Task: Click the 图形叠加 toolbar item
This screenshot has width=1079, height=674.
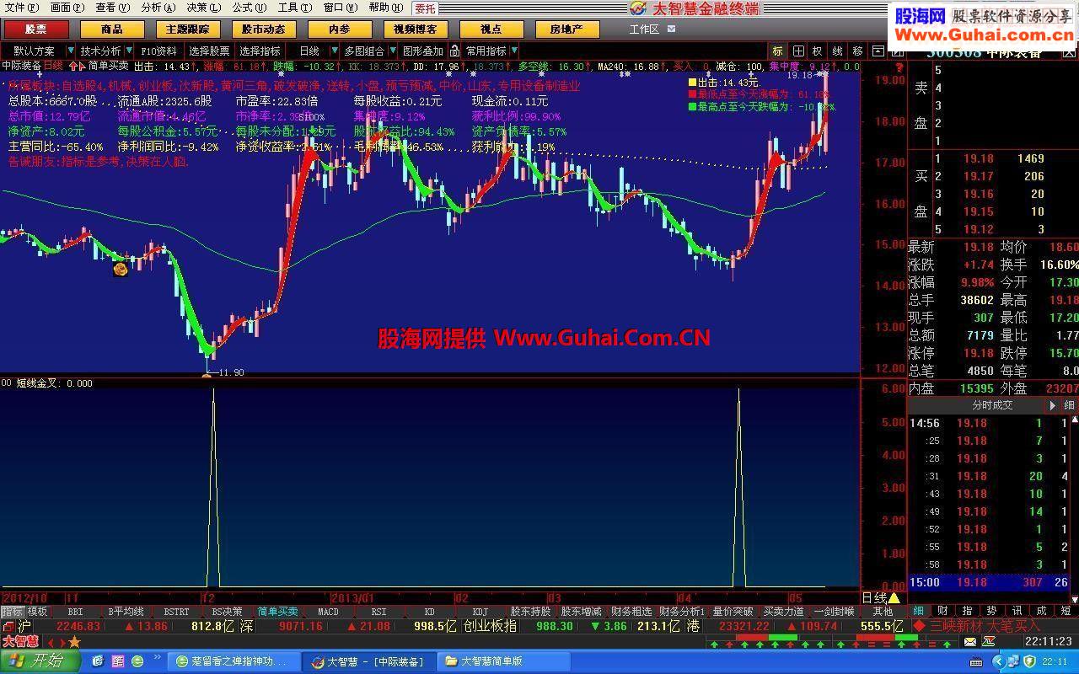Action: (x=422, y=51)
